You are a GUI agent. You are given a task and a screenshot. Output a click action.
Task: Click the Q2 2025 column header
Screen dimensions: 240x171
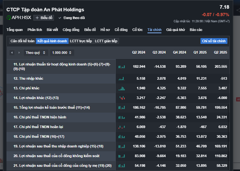click(x=220, y=52)
